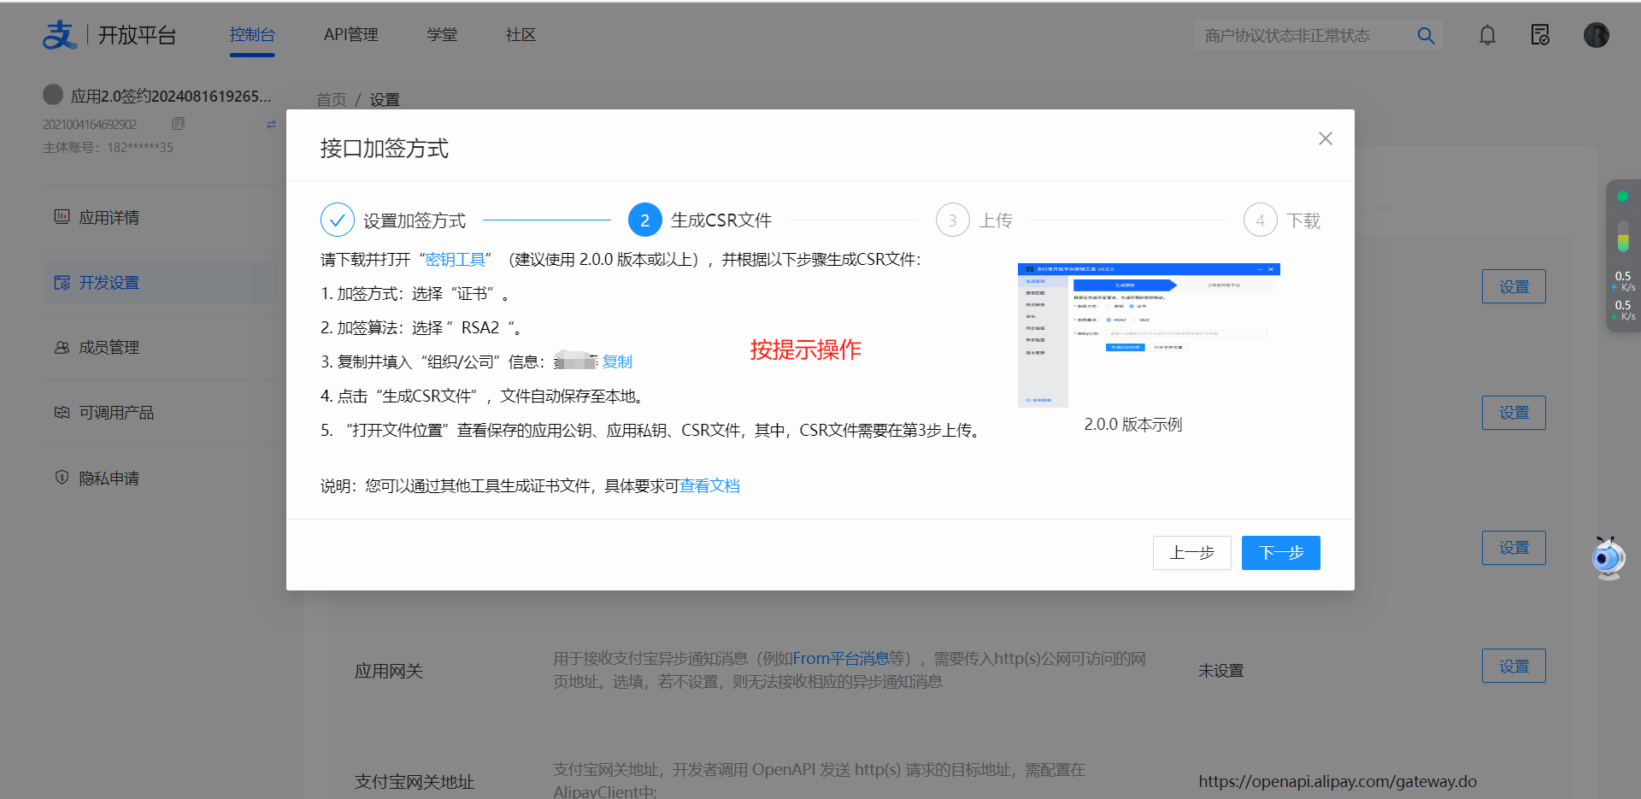Copy the app ID using copy icon

tap(178, 124)
